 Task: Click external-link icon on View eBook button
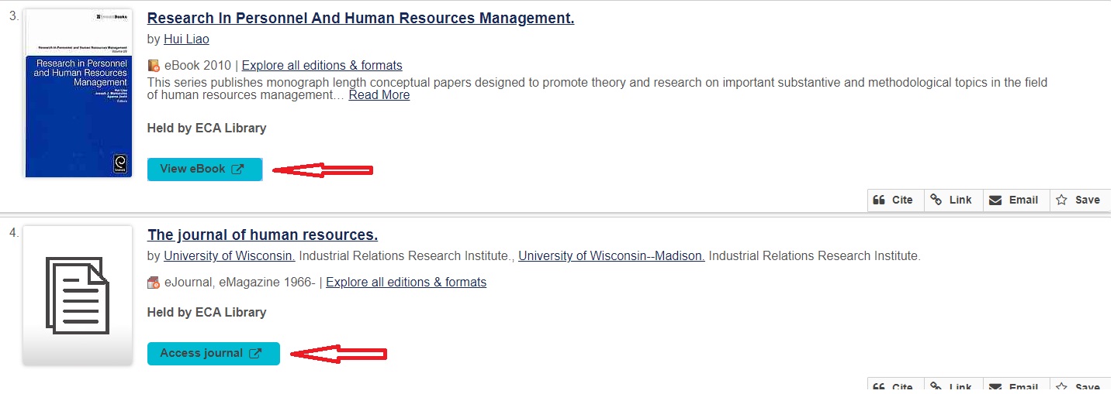click(x=237, y=170)
